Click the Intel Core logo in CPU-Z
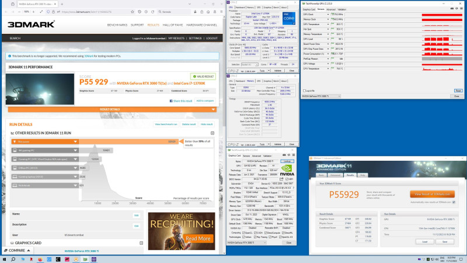 (x=289, y=19)
